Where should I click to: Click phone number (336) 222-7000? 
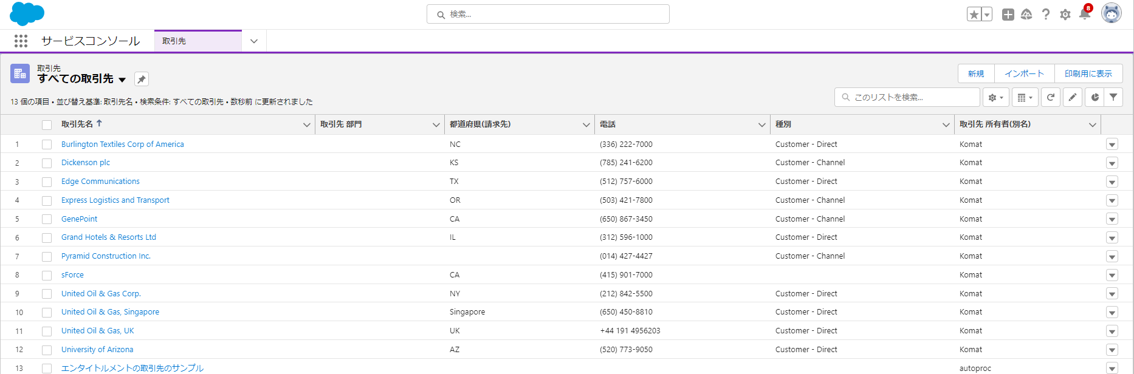click(626, 144)
